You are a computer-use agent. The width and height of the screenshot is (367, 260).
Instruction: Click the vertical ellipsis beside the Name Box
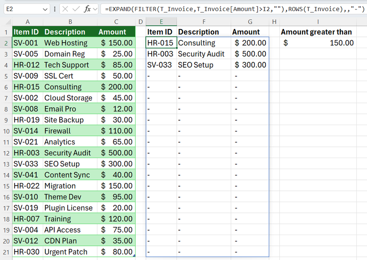pyautogui.click(x=54, y=8)
